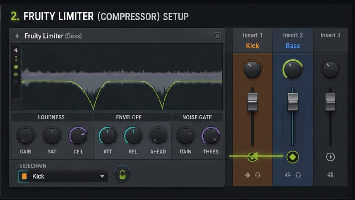Click the teal ATT attack knob
This screenshot has width=355, height=200.
[108, 136]
